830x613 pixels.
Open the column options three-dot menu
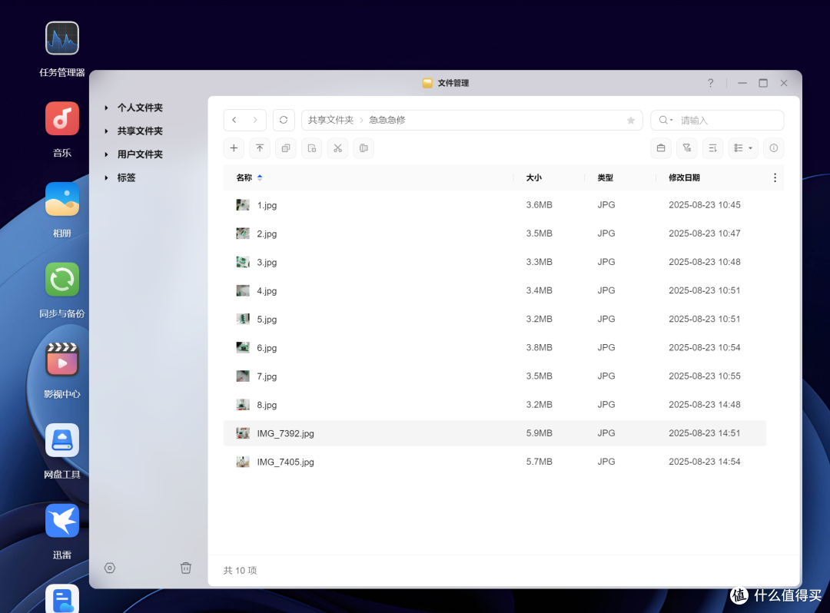click(x=775, y=177)
